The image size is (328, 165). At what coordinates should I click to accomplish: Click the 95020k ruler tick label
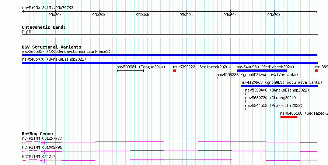point(55,15)
